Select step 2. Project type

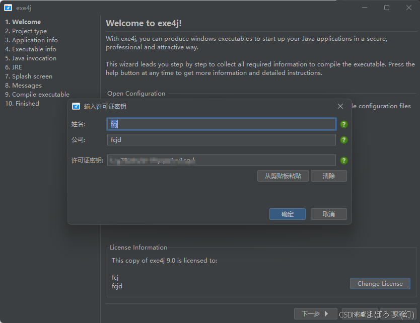(x=26, y=31)
